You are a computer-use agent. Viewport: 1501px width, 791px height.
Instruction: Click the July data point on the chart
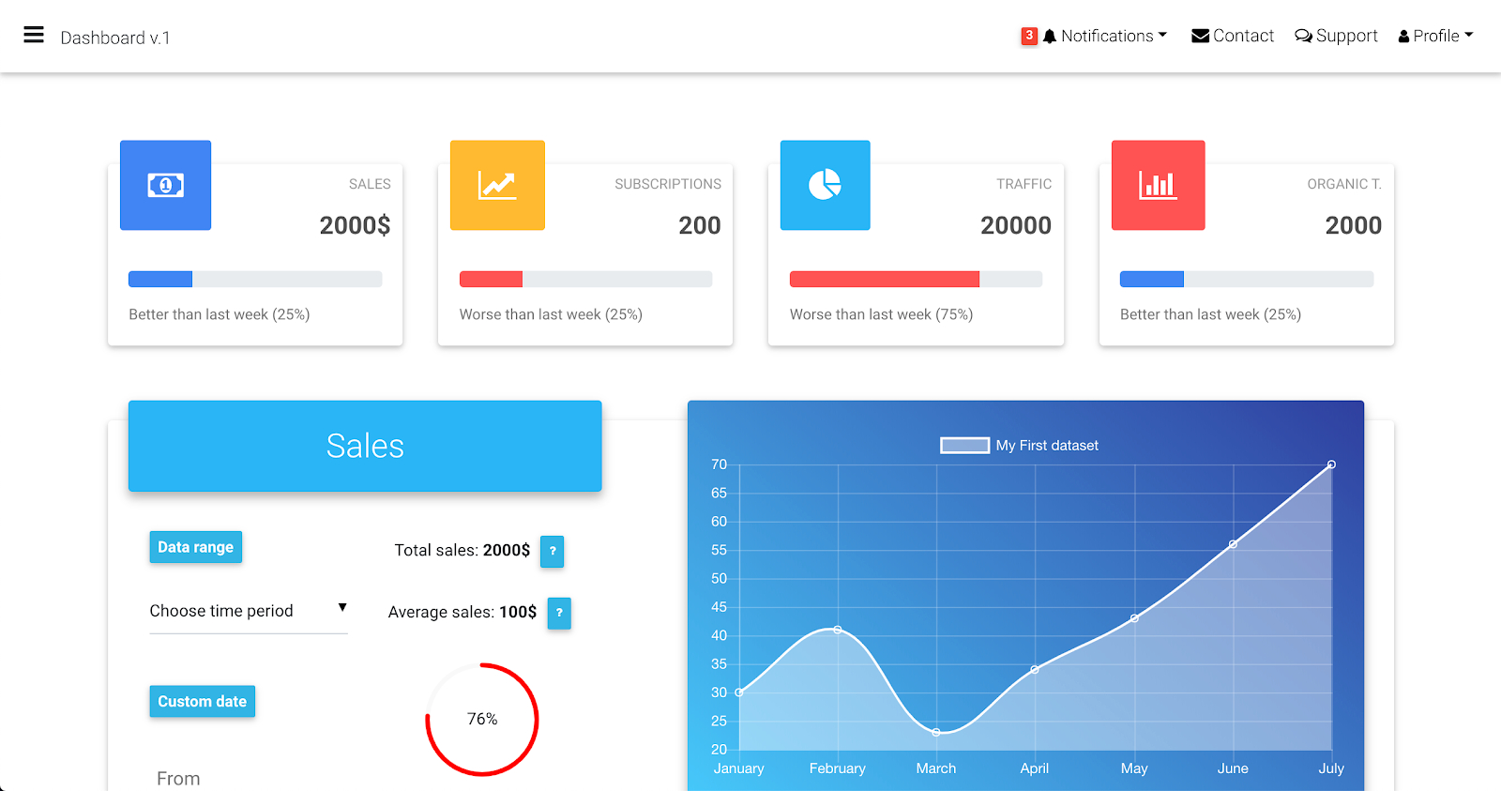pyautogui.click(x=1331, y=464)
